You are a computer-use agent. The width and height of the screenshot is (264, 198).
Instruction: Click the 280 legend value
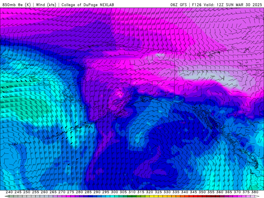coord(79,192)
